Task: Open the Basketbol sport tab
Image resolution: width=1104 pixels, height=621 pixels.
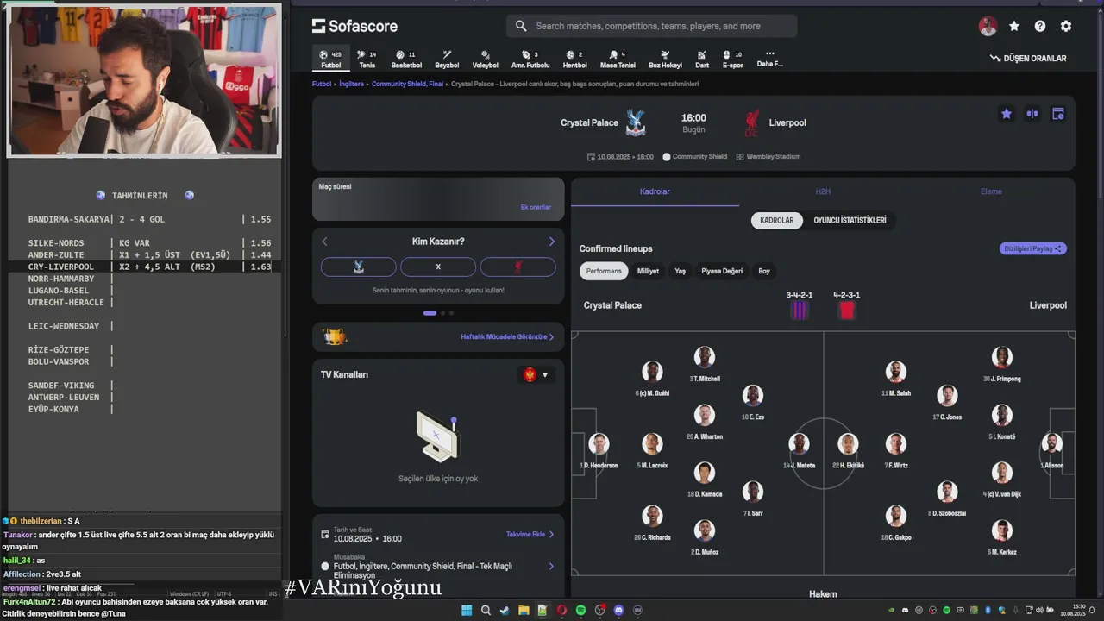Action: (x=406, y=60)
